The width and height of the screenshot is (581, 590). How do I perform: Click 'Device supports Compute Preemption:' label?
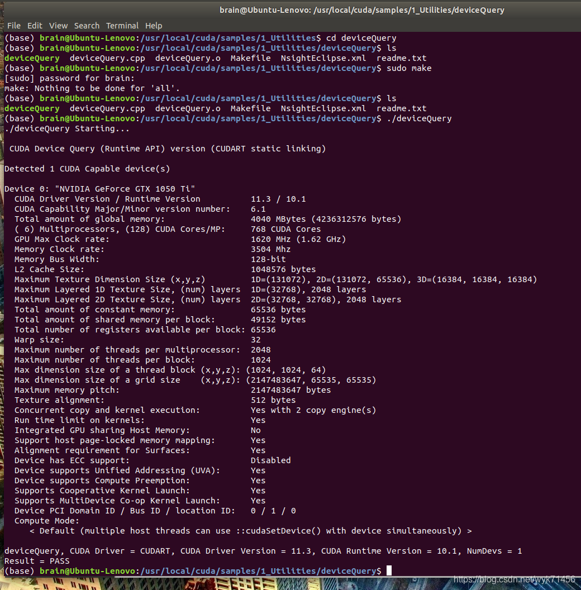[102, 480]
